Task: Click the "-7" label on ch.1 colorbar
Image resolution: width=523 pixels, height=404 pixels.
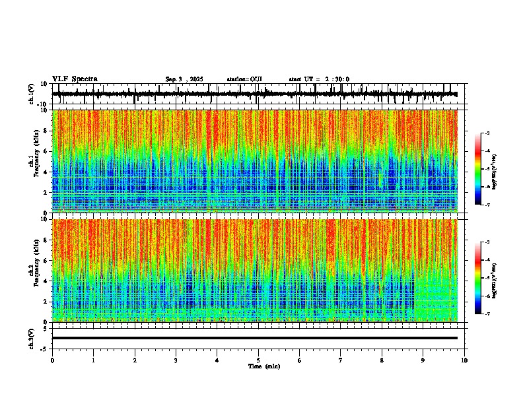Action: [x=487, y=205]
